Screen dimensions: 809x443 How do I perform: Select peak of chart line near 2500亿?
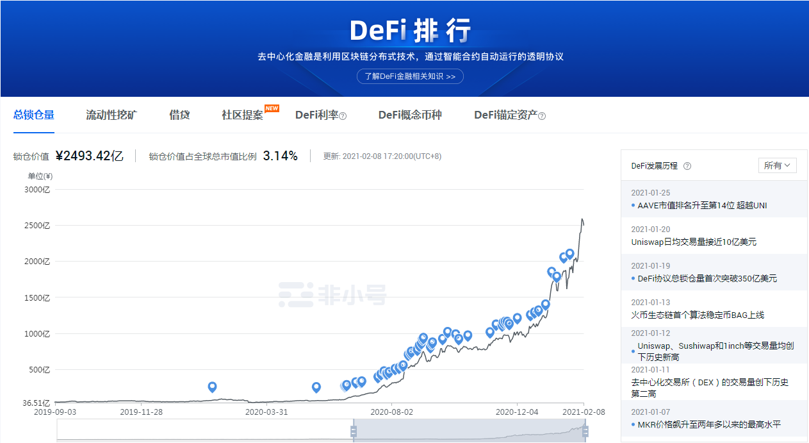[582, 219]
